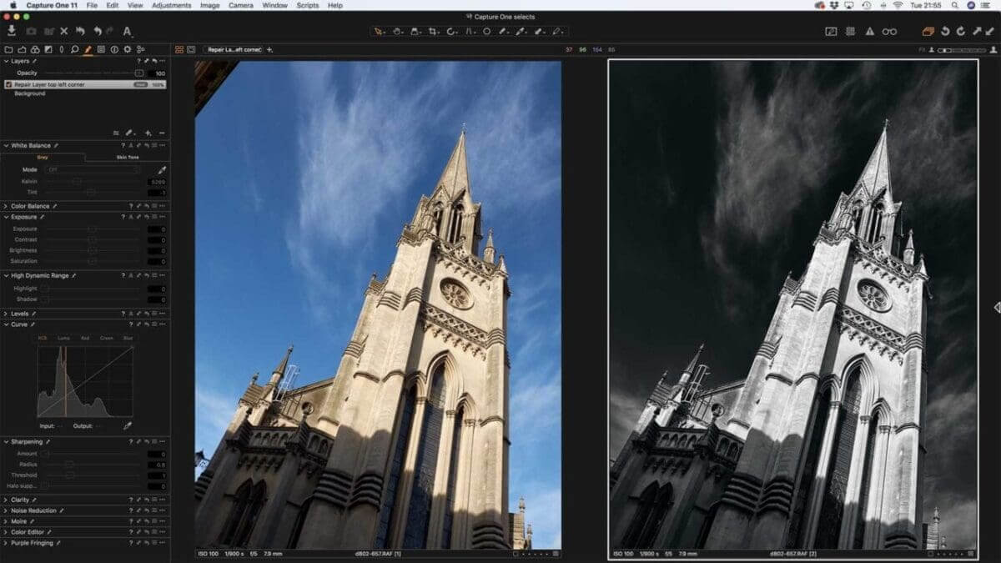Screen dimensions: 1001x563
Task: Expand the Clarity panel
Action: click(x=6, y=500)
